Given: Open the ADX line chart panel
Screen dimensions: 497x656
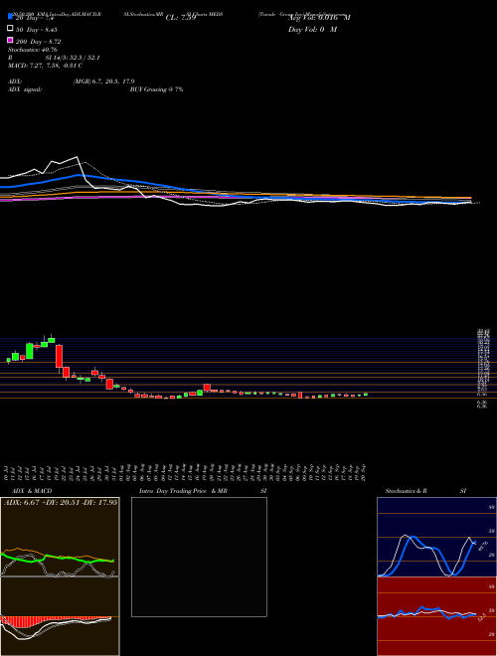Looking at the screenshot, I should tap(60, 537).
